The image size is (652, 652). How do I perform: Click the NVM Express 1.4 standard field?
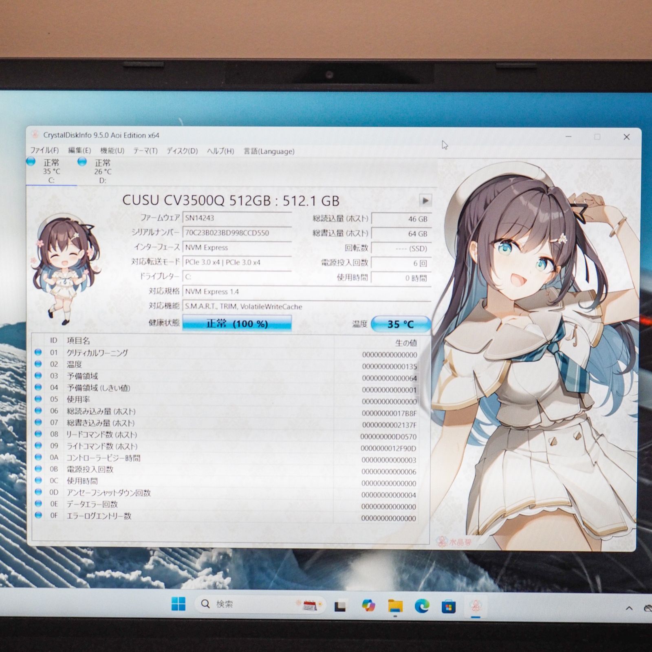(306, 292)
